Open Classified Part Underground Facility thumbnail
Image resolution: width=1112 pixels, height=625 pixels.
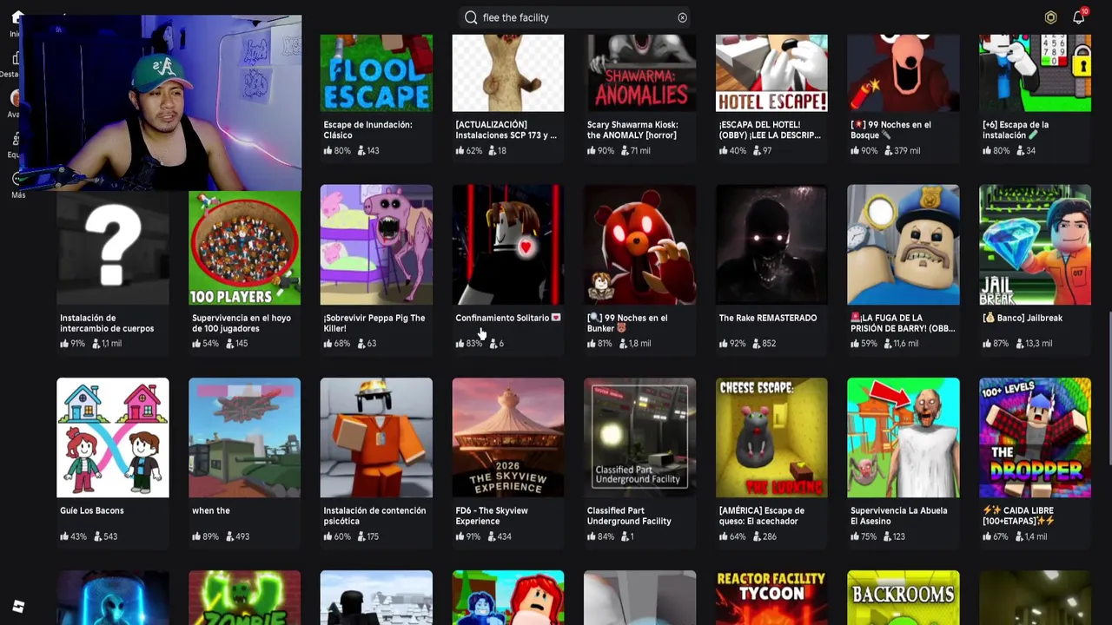640,437
